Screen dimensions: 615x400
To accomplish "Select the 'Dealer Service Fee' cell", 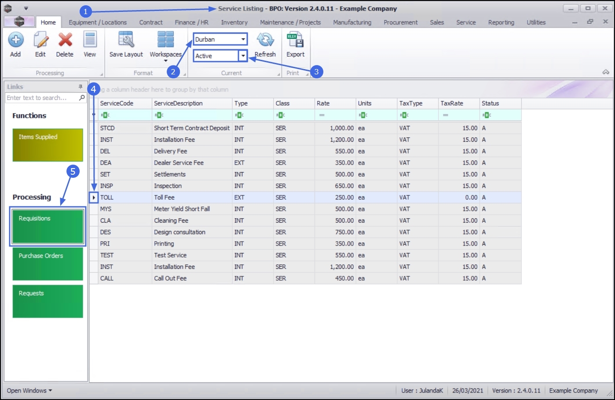I will coord(192,163).
